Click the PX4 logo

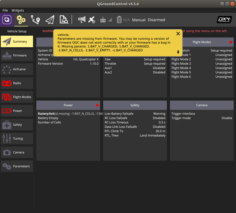tap(224, 20)
